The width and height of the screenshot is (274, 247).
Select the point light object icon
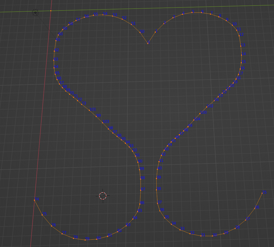tap(35, 12)
